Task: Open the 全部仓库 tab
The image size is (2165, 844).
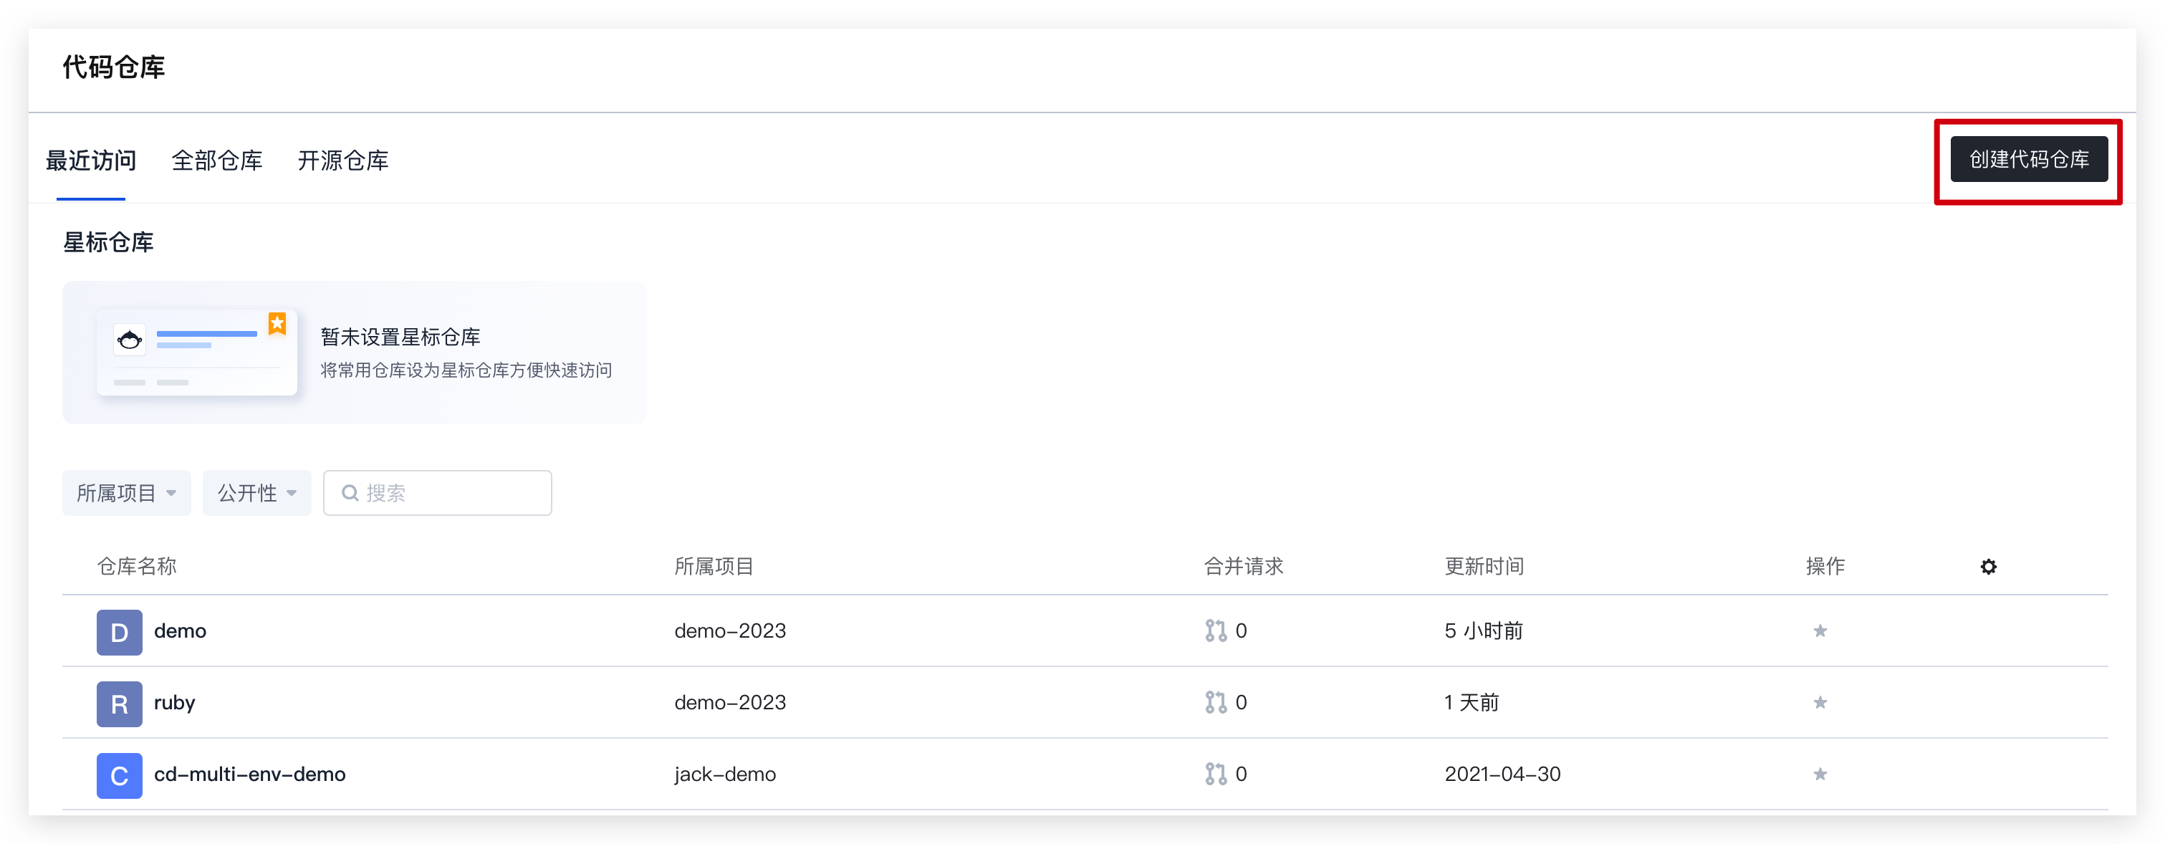Action: point(217,160)
